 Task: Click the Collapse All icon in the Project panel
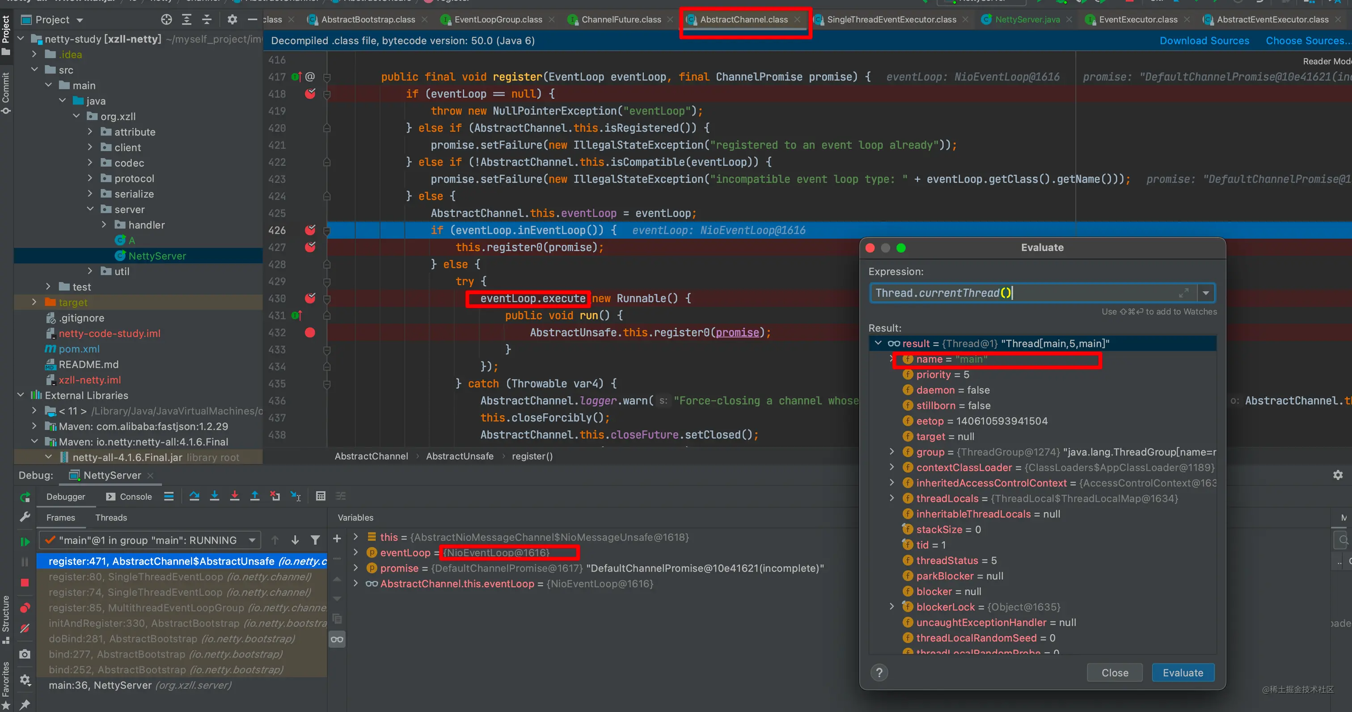tap(207, 19)
